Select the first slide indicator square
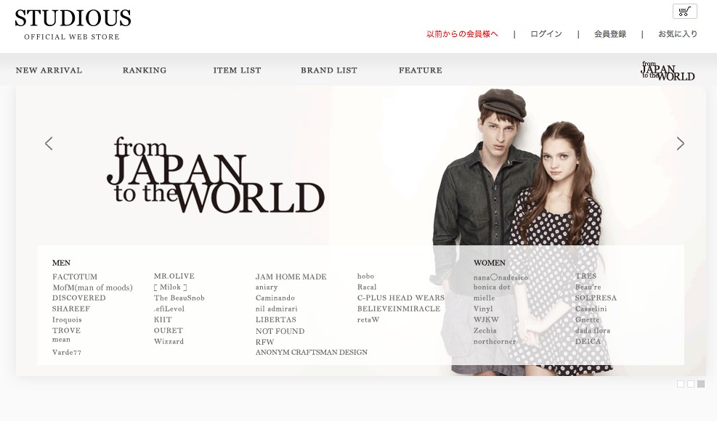This screenshot has width=717, height=421. tap(681, 384)
